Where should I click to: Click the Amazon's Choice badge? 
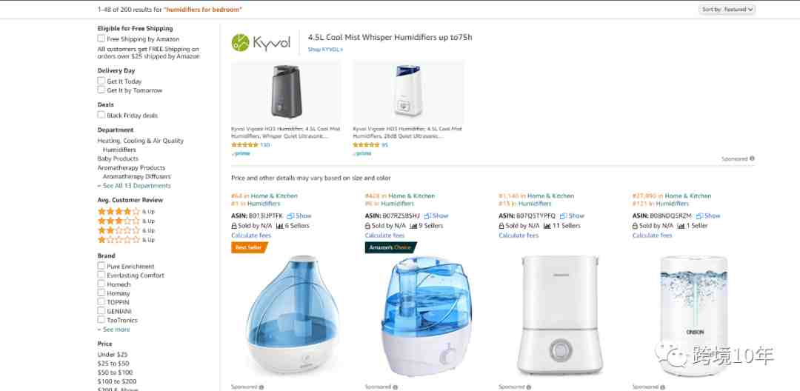click(x=391, y=247)
